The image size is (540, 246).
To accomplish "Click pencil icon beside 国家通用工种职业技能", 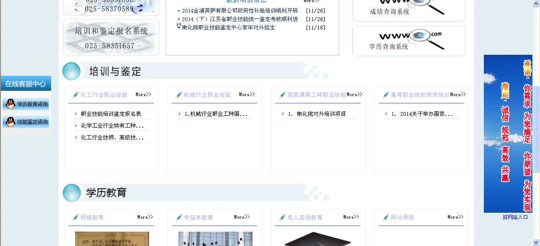I will click(x=282, y=95).
